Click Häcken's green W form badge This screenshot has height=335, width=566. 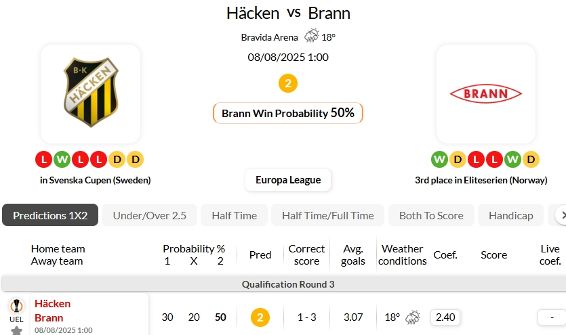(x=62, y=160)
